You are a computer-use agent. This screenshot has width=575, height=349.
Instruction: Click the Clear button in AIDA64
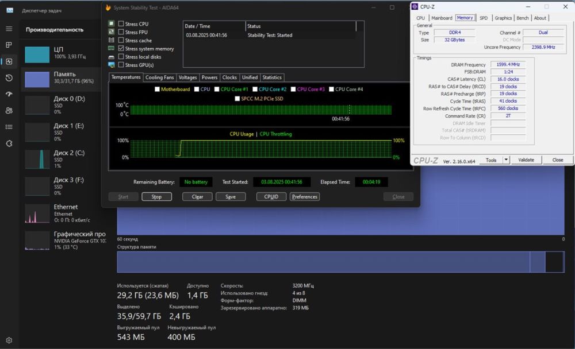point(197,197)
